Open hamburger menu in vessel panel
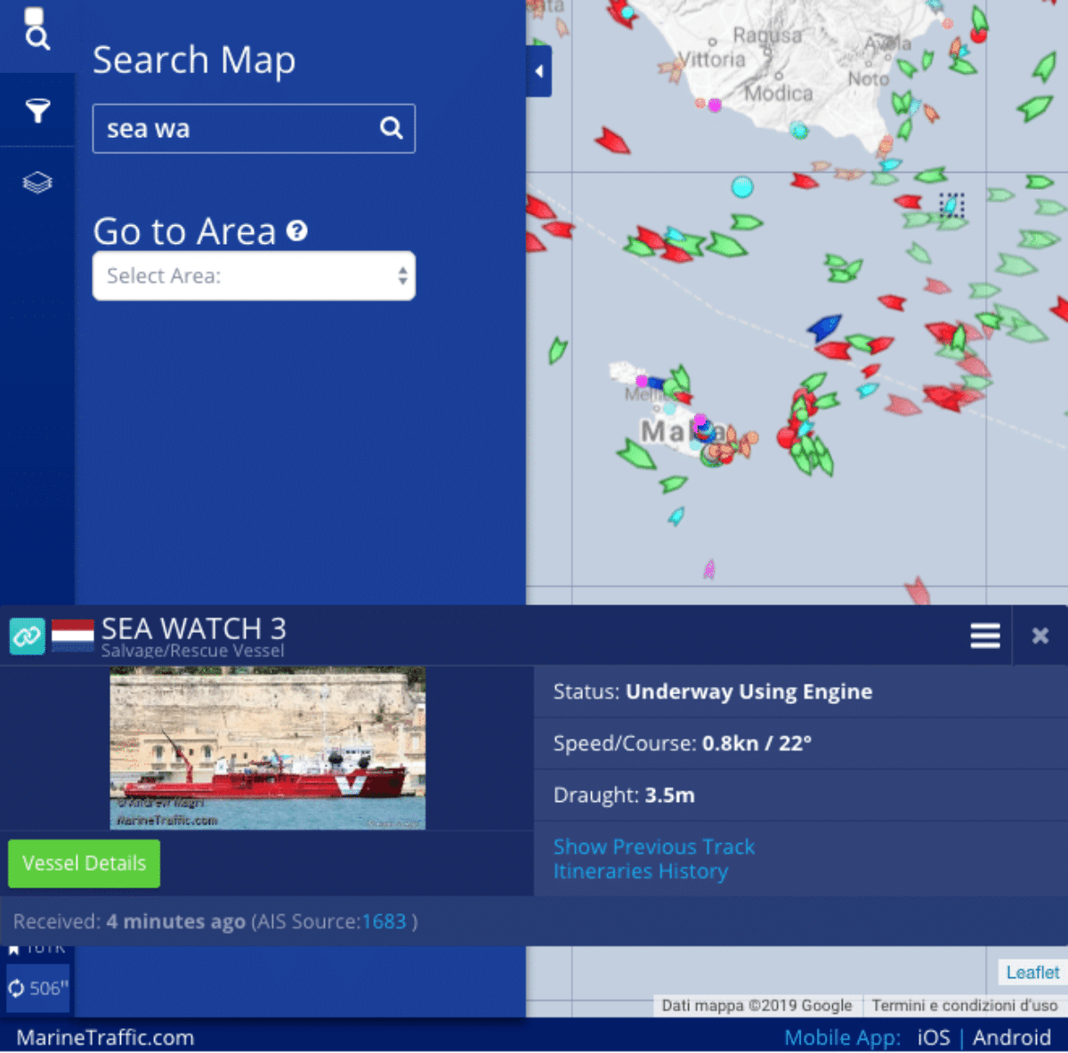The image size is (1068, 1053). pyautogui.click(x=984, y=636)
